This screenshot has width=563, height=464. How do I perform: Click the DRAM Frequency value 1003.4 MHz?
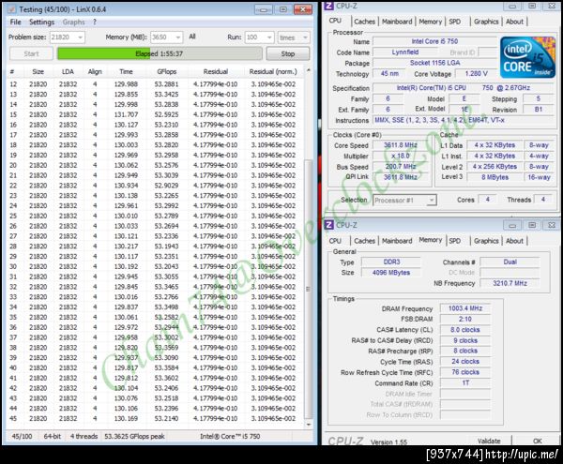pyautogui.click(x=465, y=308)
